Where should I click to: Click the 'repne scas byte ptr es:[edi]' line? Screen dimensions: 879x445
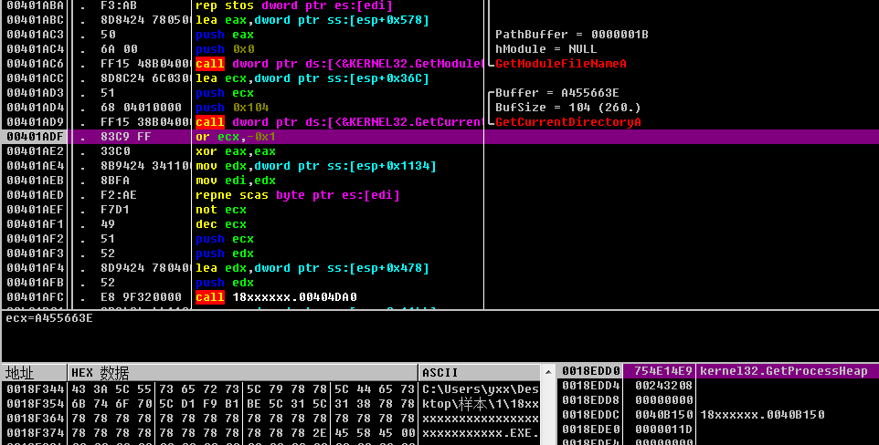298,195
